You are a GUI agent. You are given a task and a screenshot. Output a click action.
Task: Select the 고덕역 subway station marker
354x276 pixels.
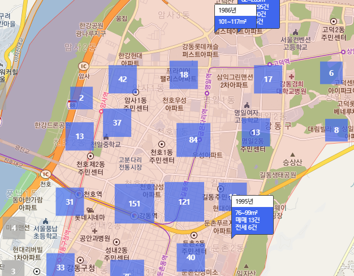pos(270,64)
